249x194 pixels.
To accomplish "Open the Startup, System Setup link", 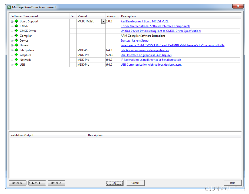I will point(134,40).
